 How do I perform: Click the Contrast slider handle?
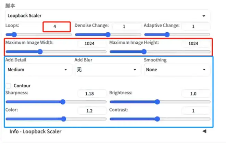(157, 119)
